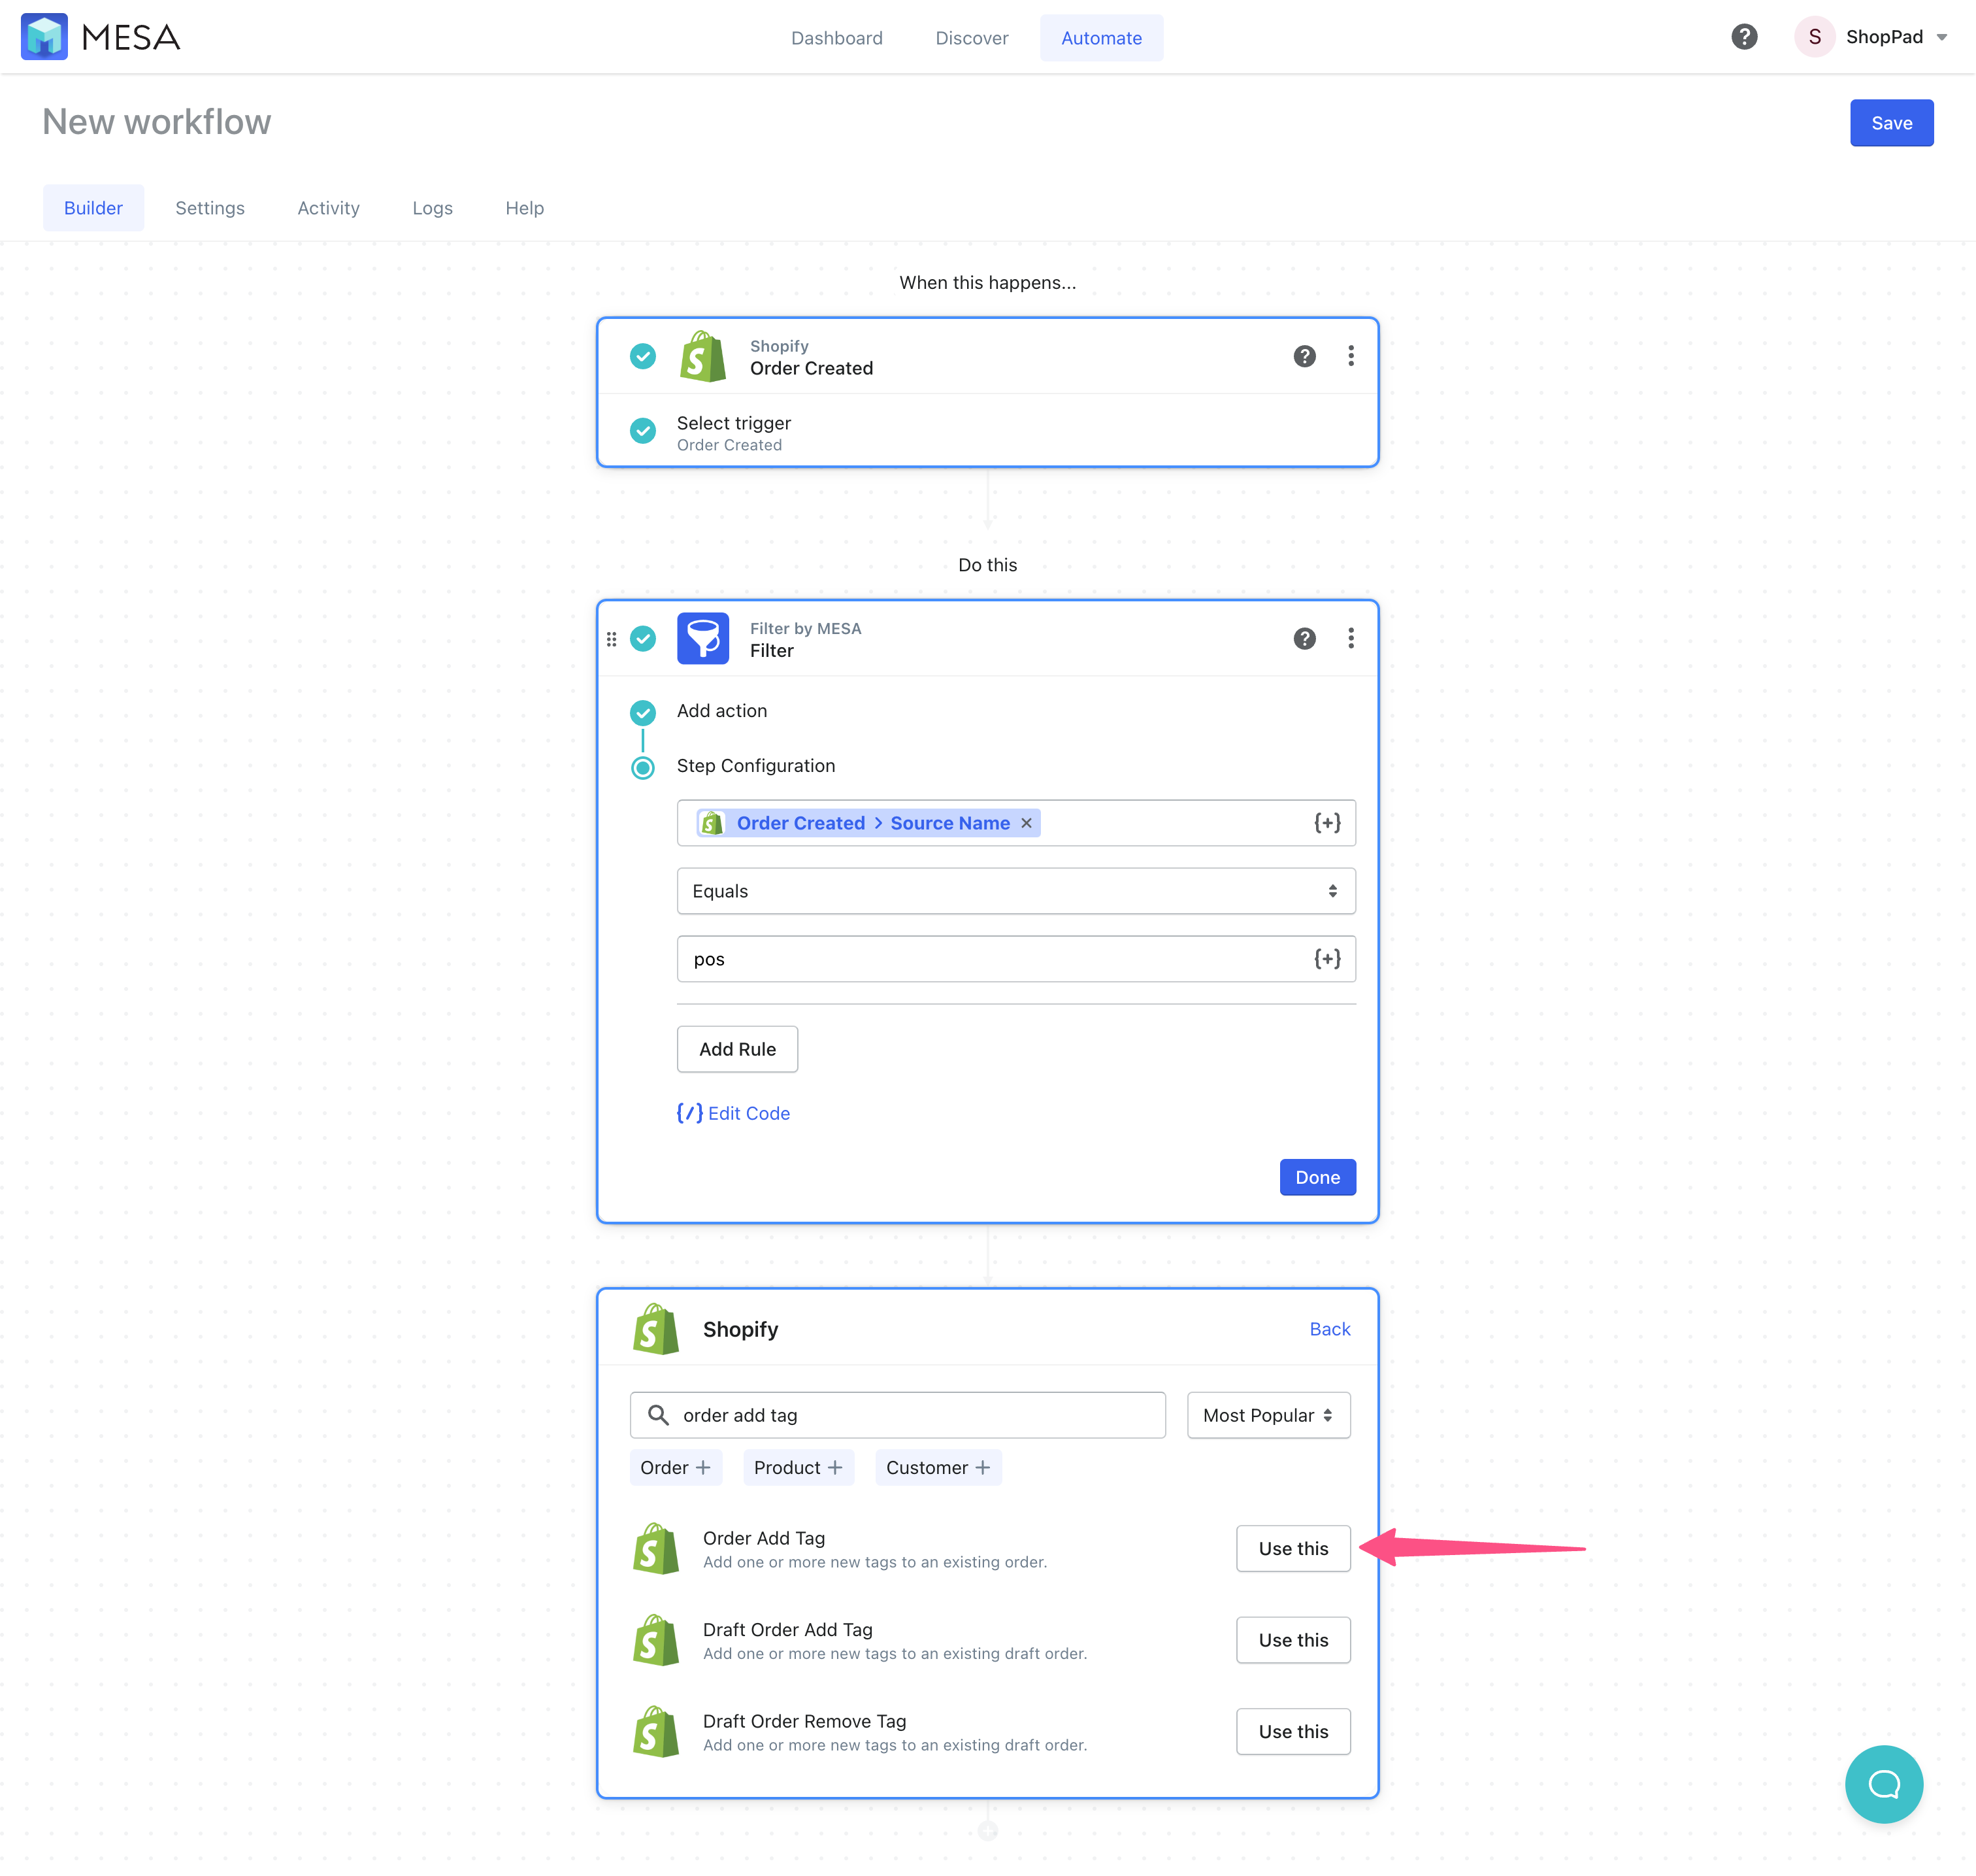The image size is (1976, 1876).
Task: Insert variable in the Source Name field
Action: coord(1326,823)
